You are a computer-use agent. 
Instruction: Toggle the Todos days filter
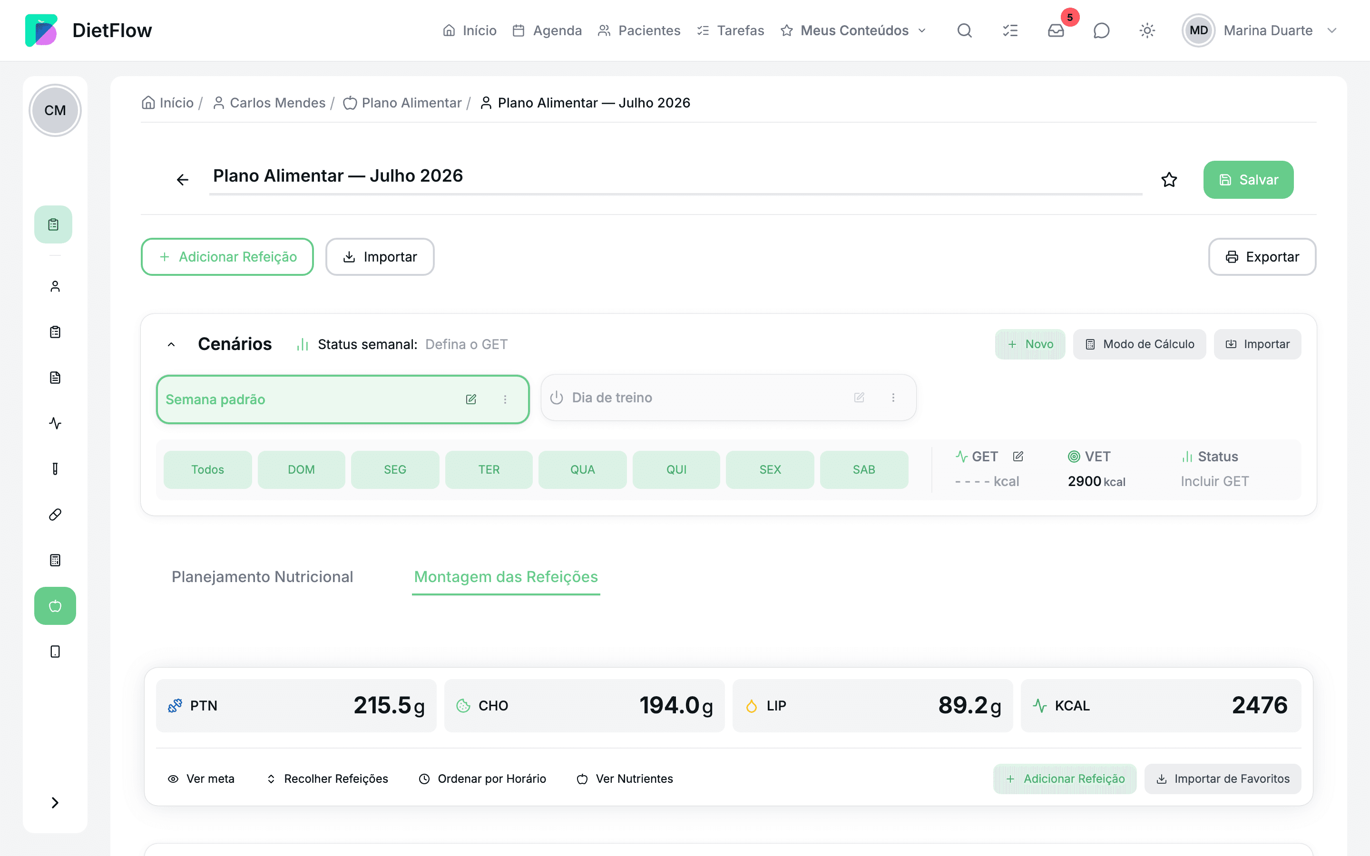[208, 470]
